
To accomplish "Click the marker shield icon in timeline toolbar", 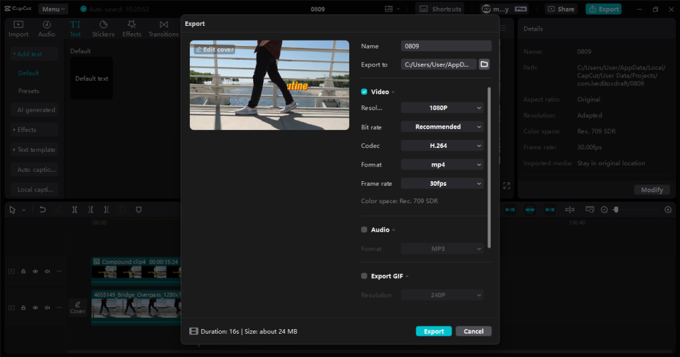I will tap(139, 210).
